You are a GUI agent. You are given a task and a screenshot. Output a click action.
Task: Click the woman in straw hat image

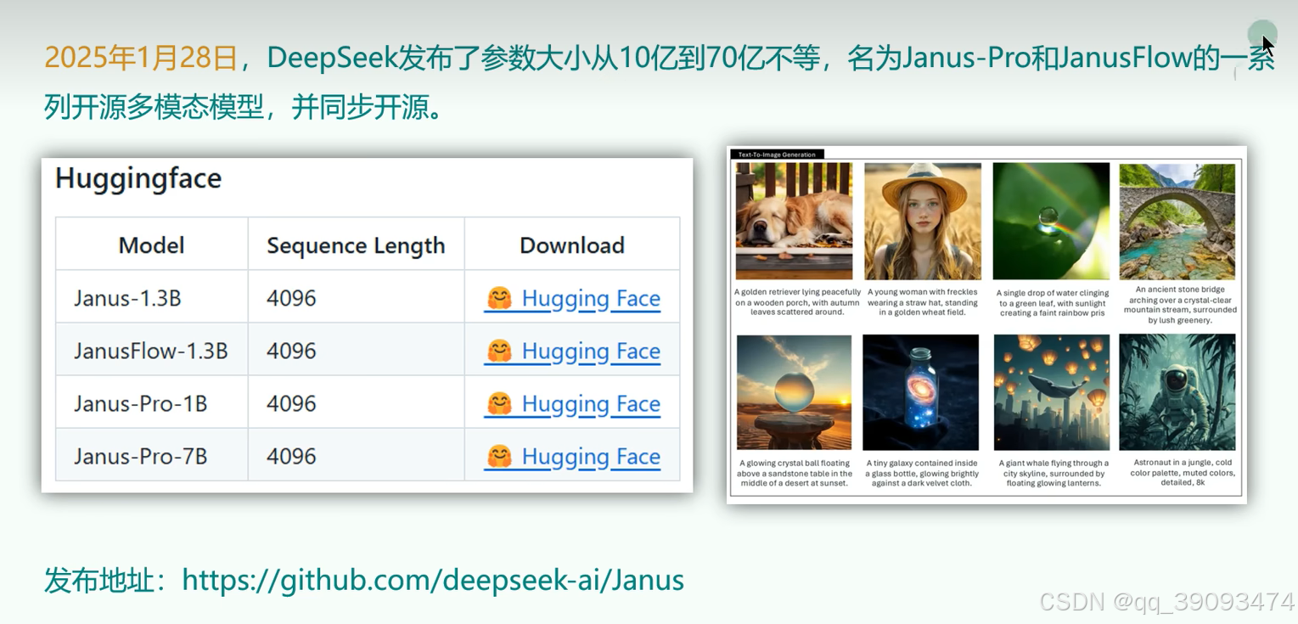(x=923, y=221)
